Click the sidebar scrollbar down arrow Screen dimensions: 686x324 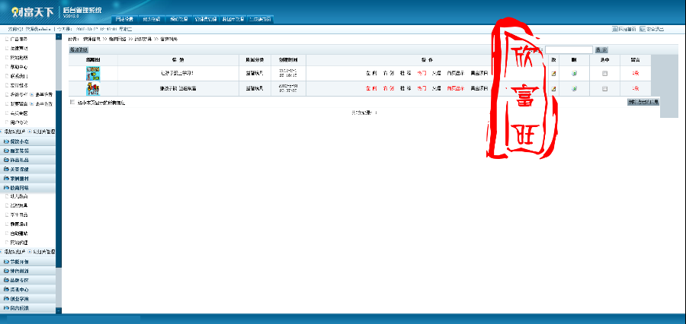pos(59,310)
